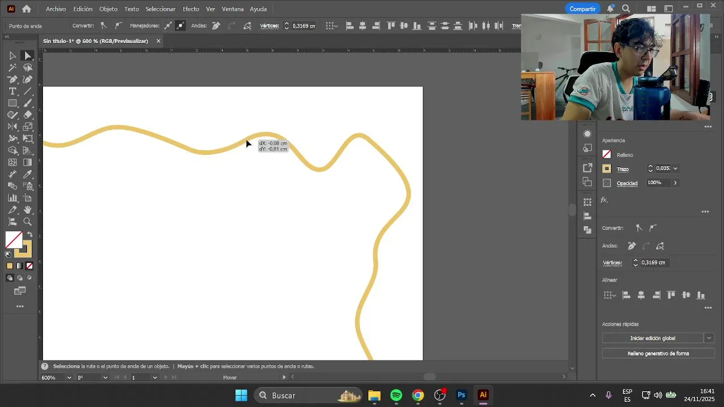Select the Paintbrush tool
Viewport: 724px width, 407px height.
point(27,103)
